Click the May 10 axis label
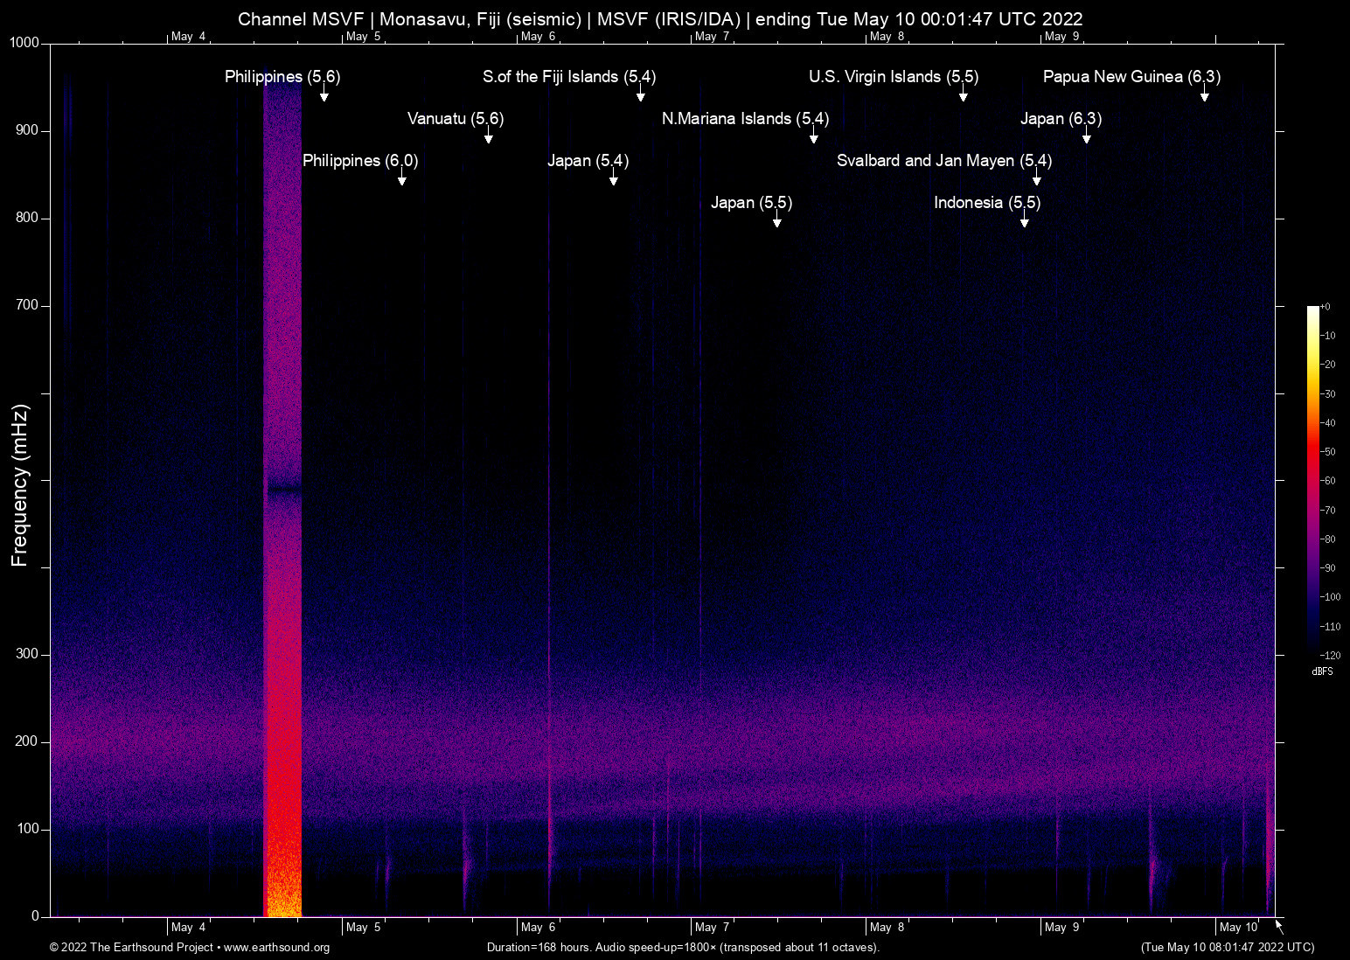This screenshot has width=1350, height=960. 1238,927
